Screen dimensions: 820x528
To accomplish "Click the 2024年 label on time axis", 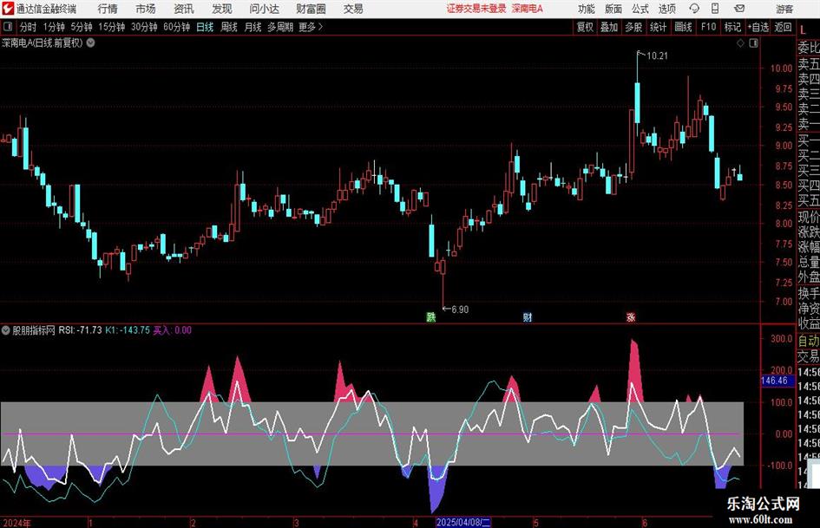I will [17, 523].
